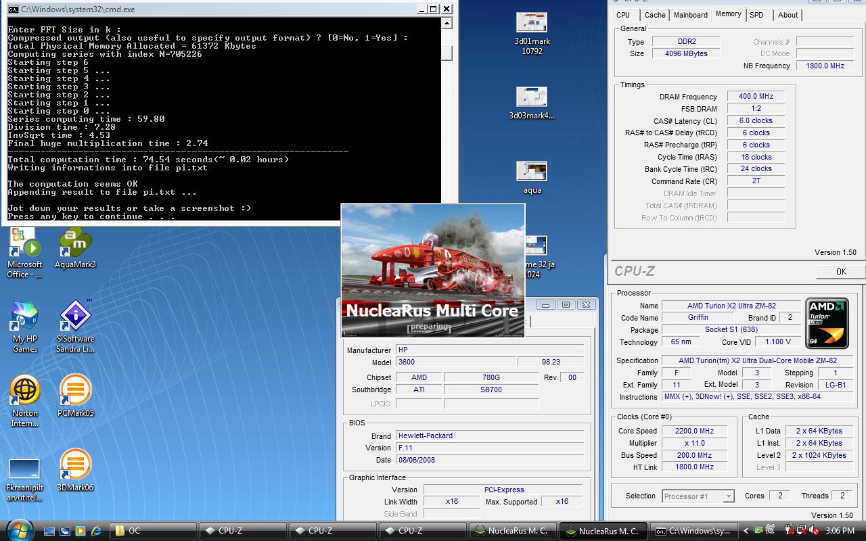Launch the SiSoftware Sandra shortcut
The width and height of the screenshot is (866, 541).
(x=75, y=326)
